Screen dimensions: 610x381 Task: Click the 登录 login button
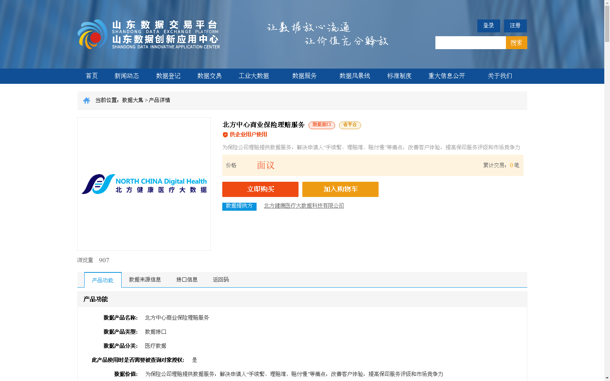click(x=489, y=26)
